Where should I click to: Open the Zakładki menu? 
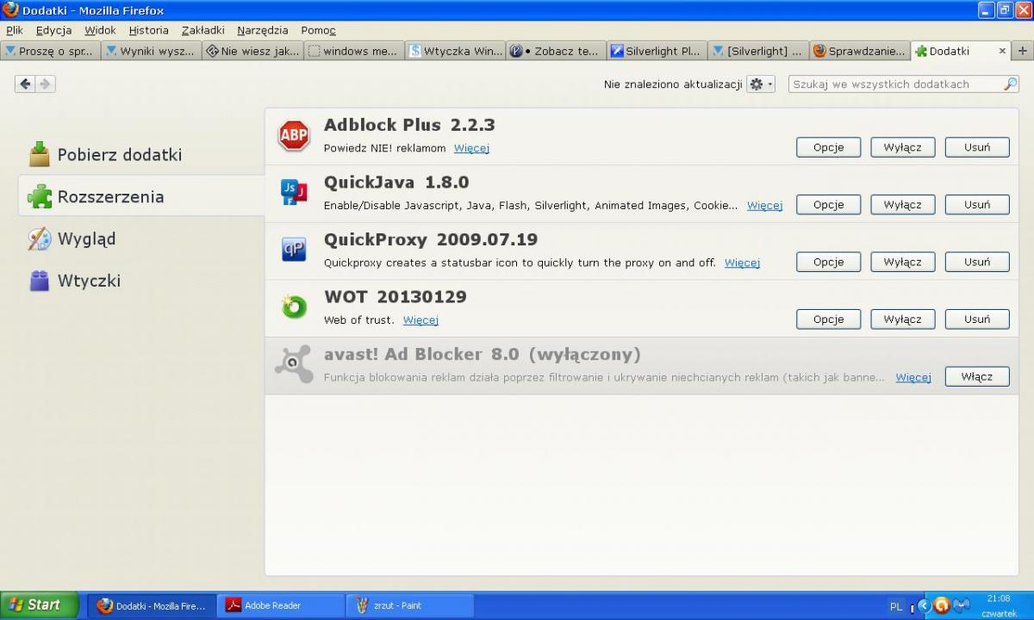(x=202, y=30)
